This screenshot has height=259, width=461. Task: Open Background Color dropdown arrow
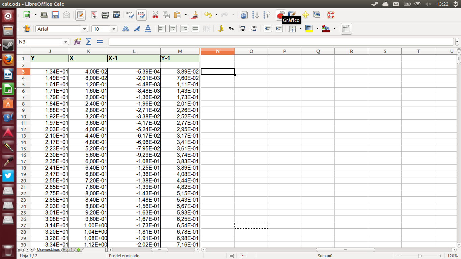pyautogui.click(x=318, y=29)
